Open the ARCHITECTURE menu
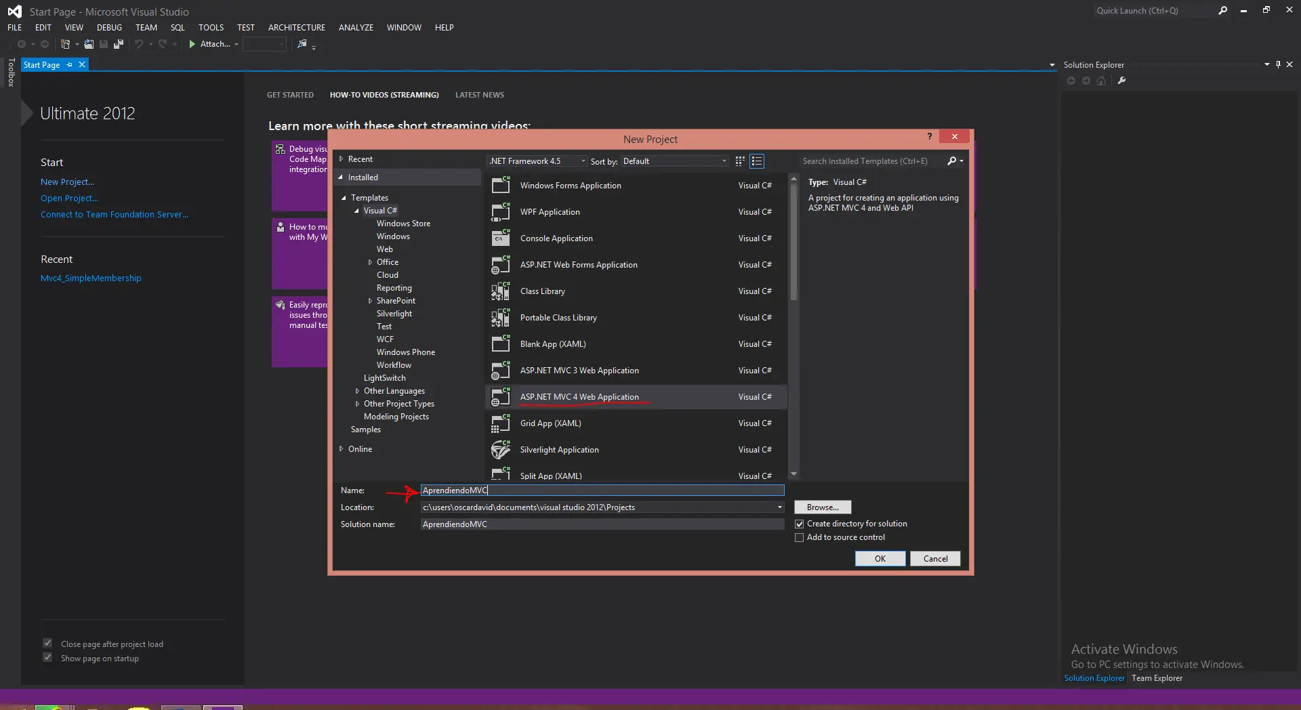 click(297, 28)
